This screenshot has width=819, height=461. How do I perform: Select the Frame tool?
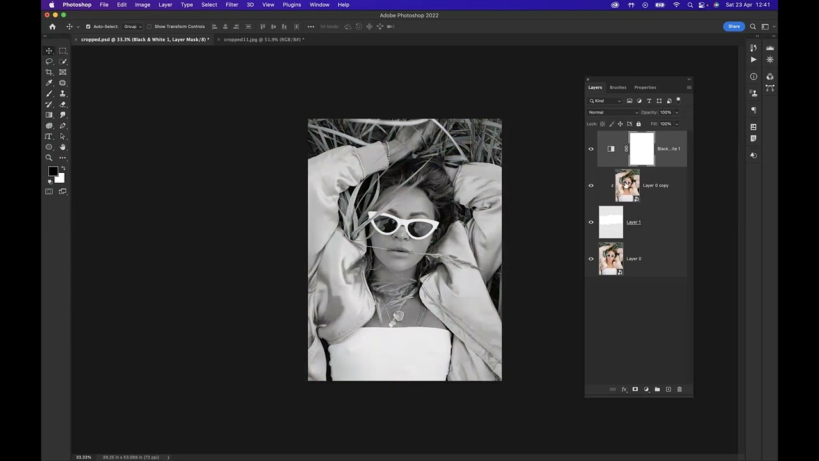(x=63, y=72)
